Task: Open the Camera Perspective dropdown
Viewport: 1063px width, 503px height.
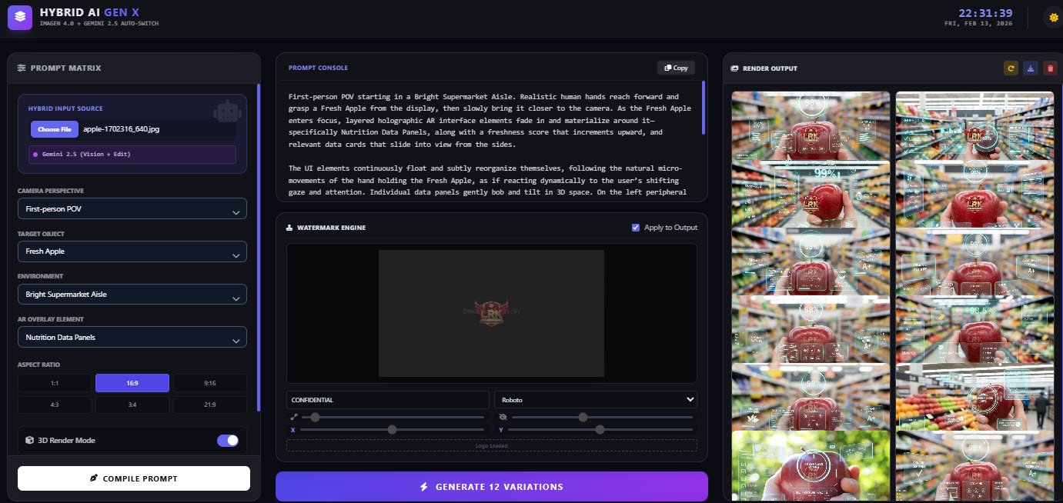Action: click(x=132, y=208)
